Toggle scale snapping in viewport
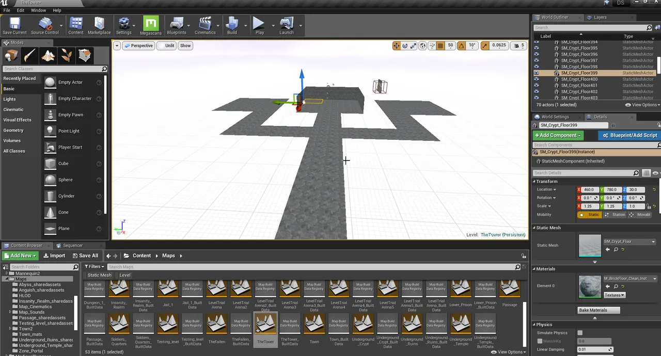 pos(484,45)
